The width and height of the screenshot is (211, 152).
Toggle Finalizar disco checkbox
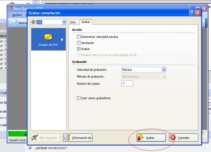point(79,55)
